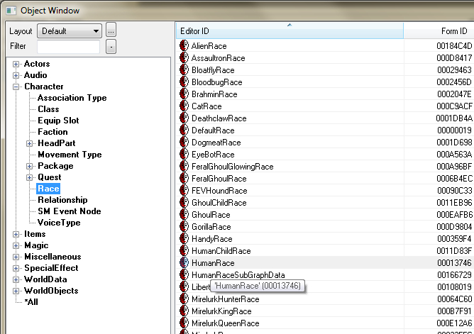Expand the Actors tree node

point(16,64)
